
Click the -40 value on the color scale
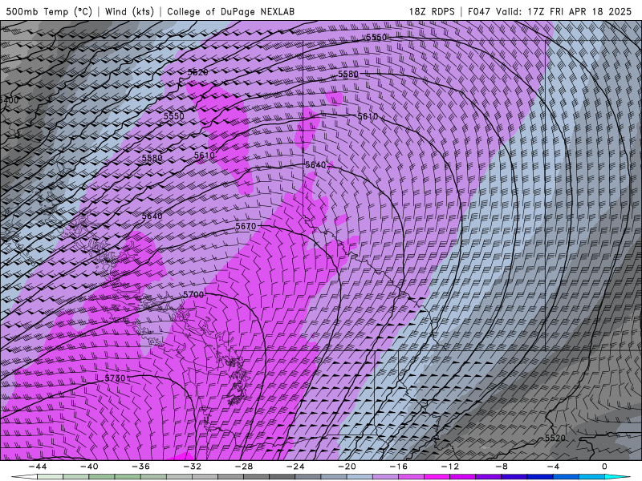[x=89, y=467]
